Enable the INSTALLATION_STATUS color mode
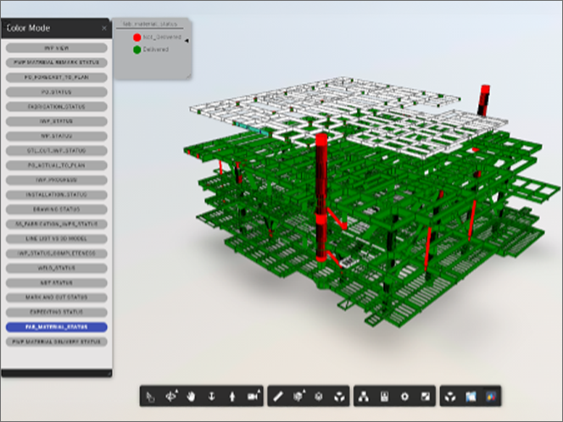The image size is (563, 422). (x=56, y=195)
